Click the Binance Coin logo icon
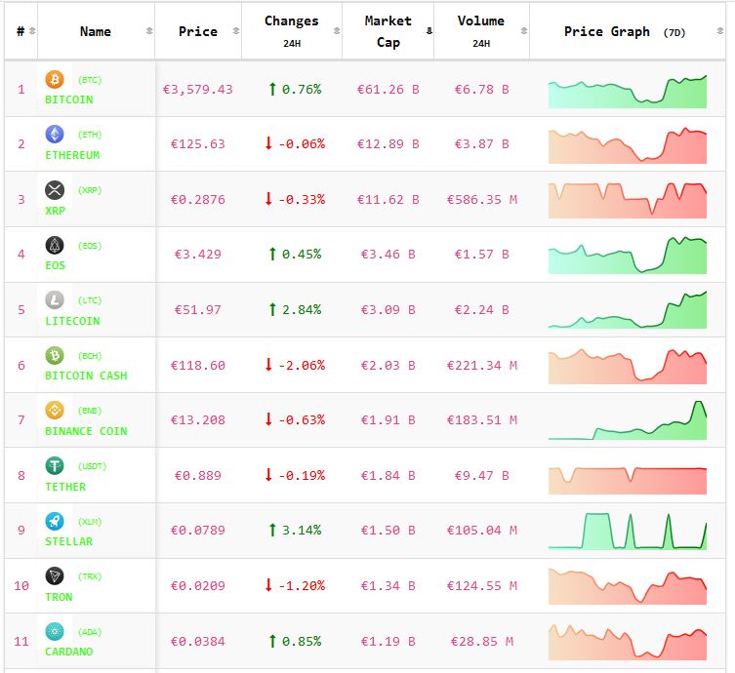The image size is (735, 673). 55,411
